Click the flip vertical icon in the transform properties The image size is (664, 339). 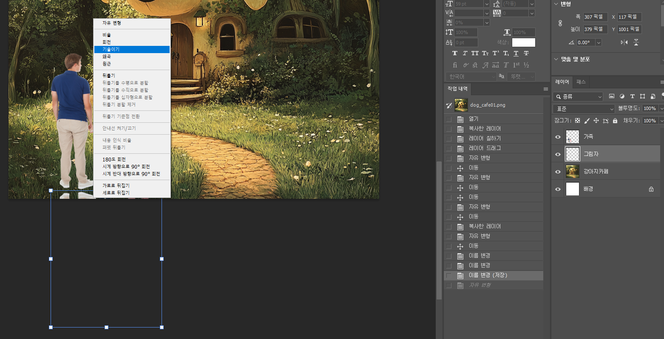pyautogui.click(x=636, y=42)
